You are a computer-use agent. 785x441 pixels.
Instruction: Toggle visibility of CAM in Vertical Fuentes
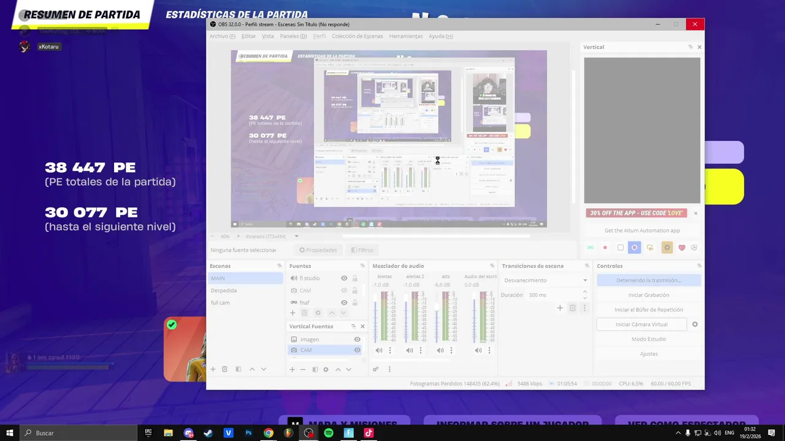[357, 350]
